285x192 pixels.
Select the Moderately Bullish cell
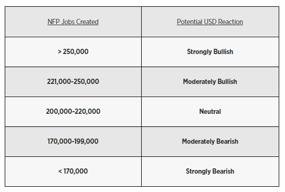pyautogui.click(x=210, y=82)
